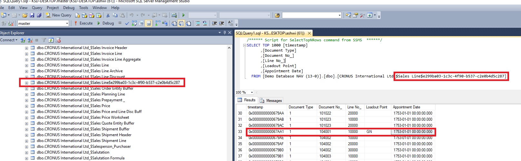Click the Execute query button
Screen dimensions: 521x161
(x=83, y=23)
